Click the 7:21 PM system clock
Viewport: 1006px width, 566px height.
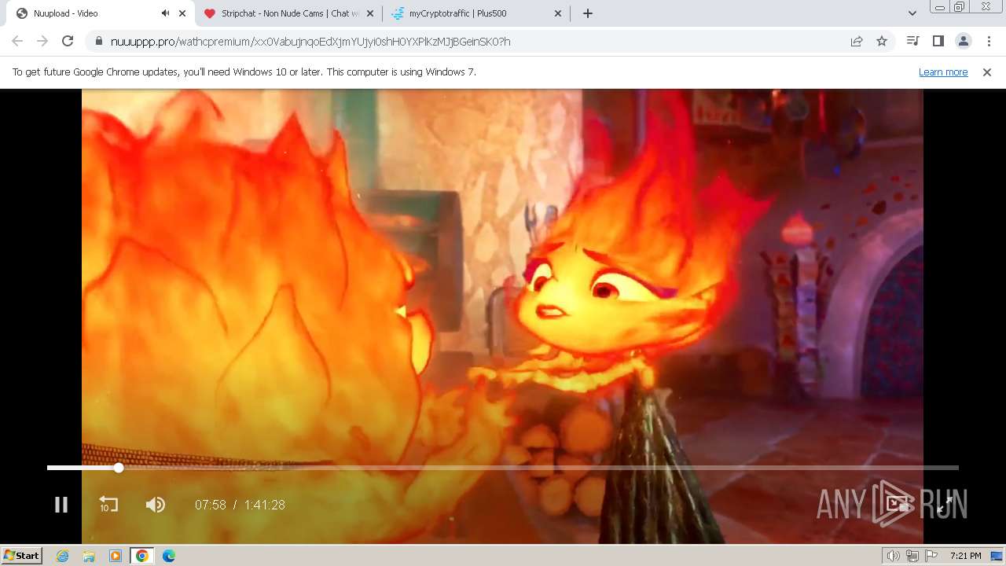[965, 556]
